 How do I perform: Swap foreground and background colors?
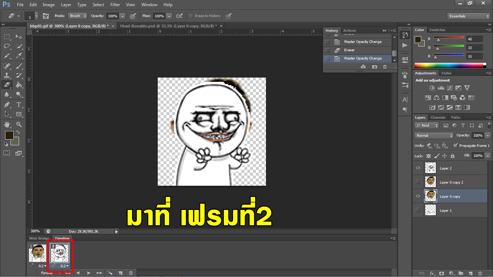pos(18,132)
